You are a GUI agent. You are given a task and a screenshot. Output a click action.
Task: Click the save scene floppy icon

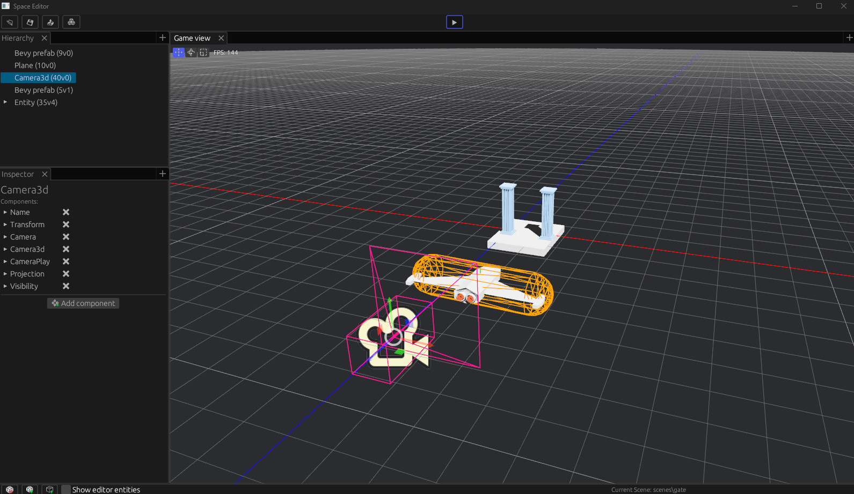point(30,22)
